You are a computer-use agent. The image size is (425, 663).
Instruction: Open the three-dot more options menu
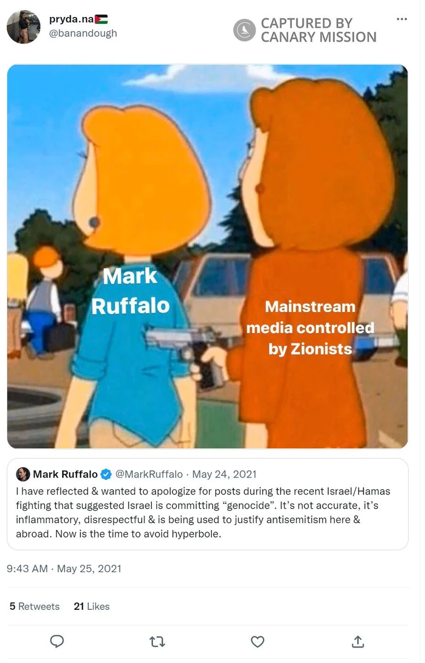tap(402, 19)
